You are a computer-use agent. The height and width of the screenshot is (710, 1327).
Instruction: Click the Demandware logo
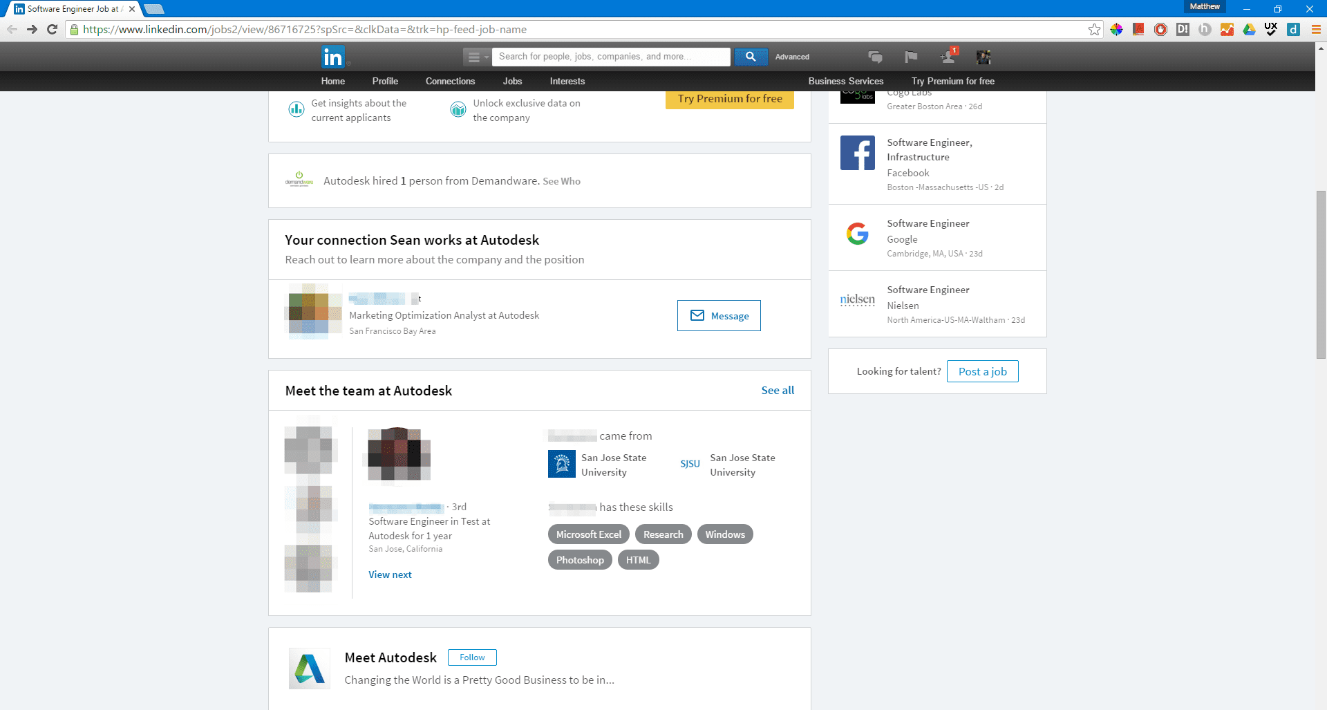coord(299,180)
